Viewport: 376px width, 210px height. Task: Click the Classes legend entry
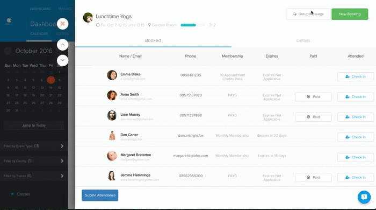[23, 194]
